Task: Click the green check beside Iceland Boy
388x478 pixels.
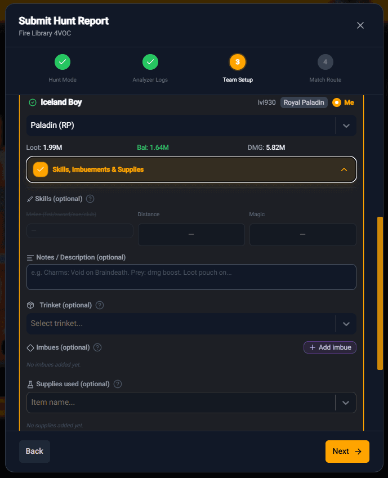Action: 33,102
